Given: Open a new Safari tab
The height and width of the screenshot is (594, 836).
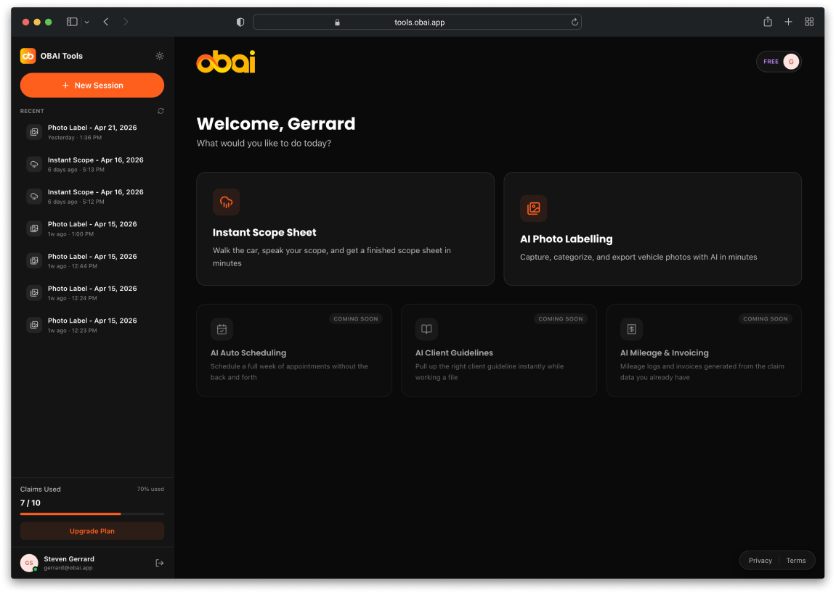Looking at the screenshot, I should [788, 22].
